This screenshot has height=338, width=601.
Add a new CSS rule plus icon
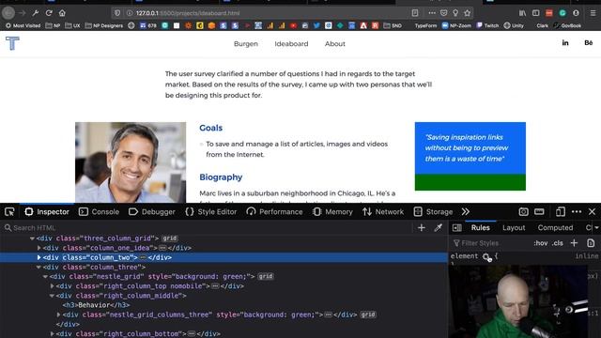574,243
